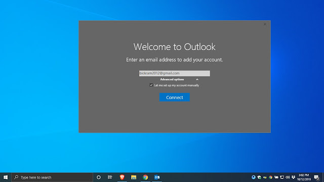The height and width of the screenshot is (182, 324).
Task: Focus the email address input field
Action: (x=174, y=73)
